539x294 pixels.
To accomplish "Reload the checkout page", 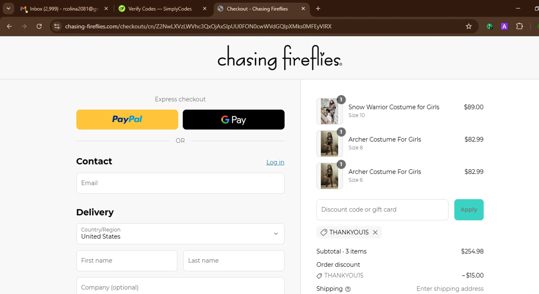I will (39, 26).
